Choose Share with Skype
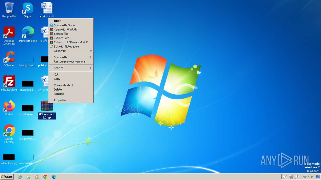This screenshot has width=321, height=180. (71, 25)
